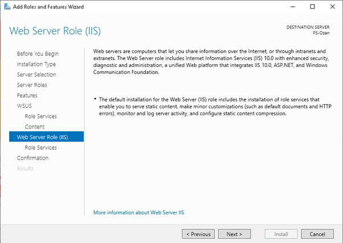343x243 pixels.
Task: Select the highlighted Web Server Role (IIS) step
Action: click(x=42, y=137)
